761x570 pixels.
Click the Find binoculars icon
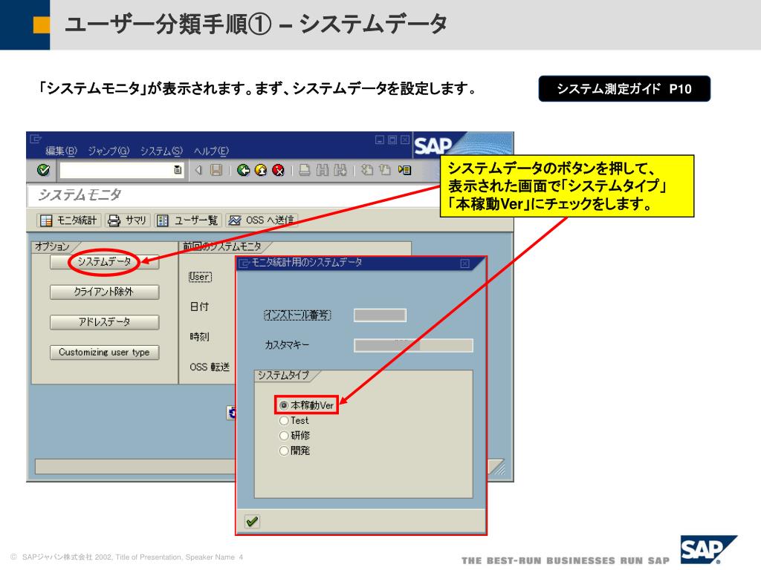[x=323, y=170]
